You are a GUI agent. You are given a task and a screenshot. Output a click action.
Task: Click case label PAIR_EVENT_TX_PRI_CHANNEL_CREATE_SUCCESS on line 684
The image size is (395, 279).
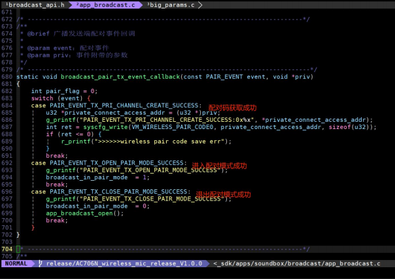124,105
